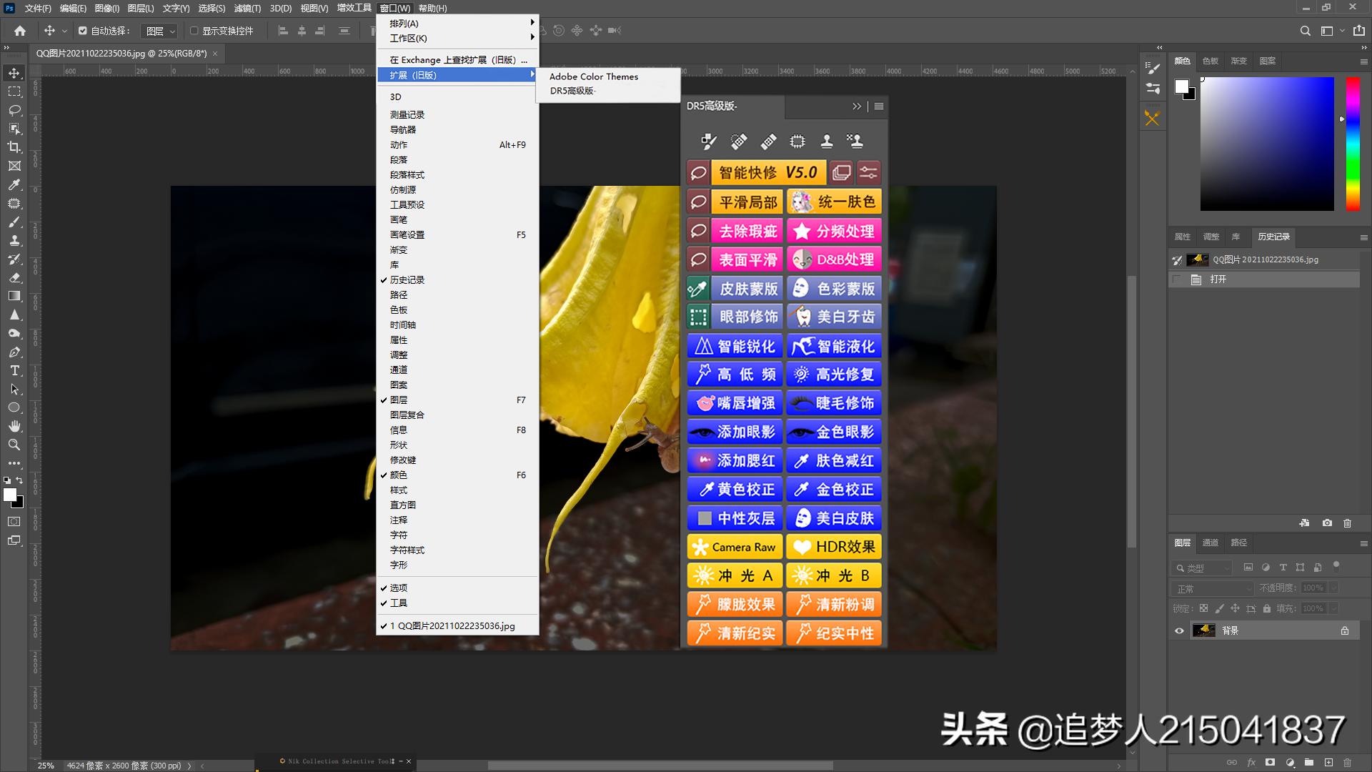This screenshot has height=772, width=1372.
Task: Click the Camera Raw button in DR5 panel
Action: coord(734,546)
